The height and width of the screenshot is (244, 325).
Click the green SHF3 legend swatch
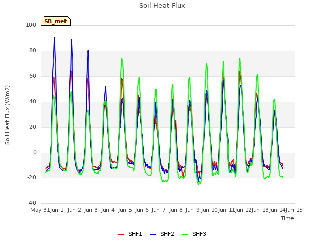[x=185, y=235]
